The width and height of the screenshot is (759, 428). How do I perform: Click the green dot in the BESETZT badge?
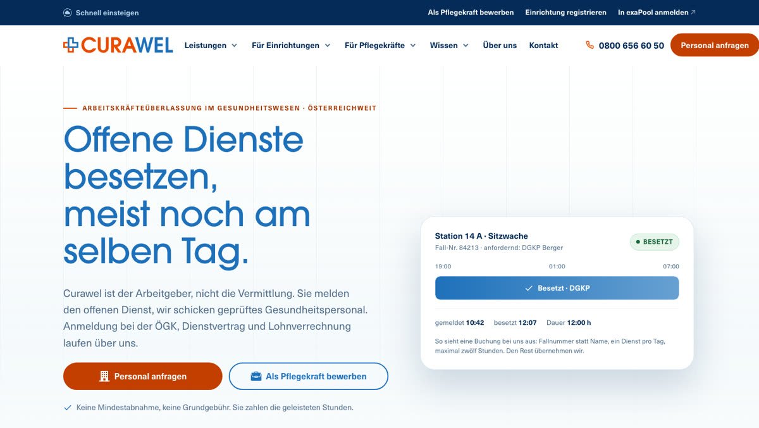(x=638, y=242)
